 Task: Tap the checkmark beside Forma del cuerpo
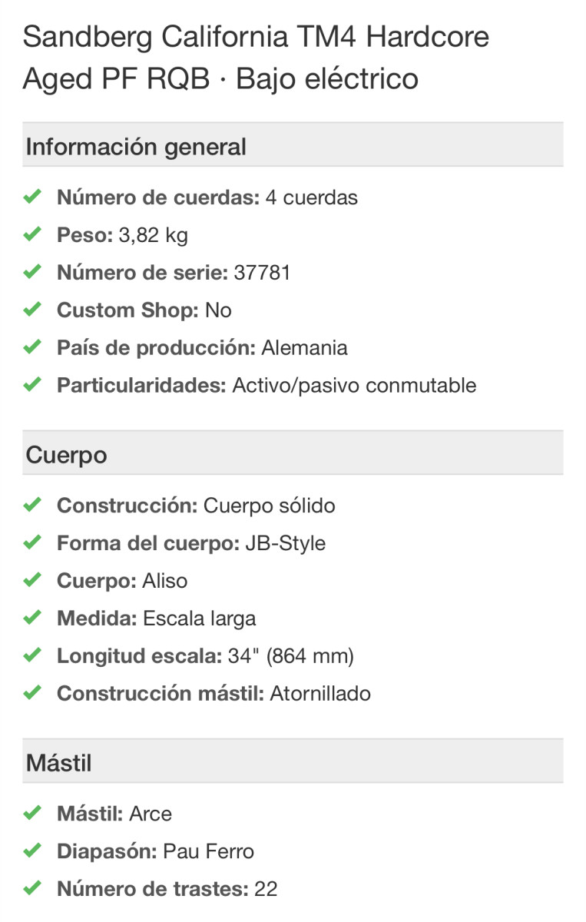[31, 543]
